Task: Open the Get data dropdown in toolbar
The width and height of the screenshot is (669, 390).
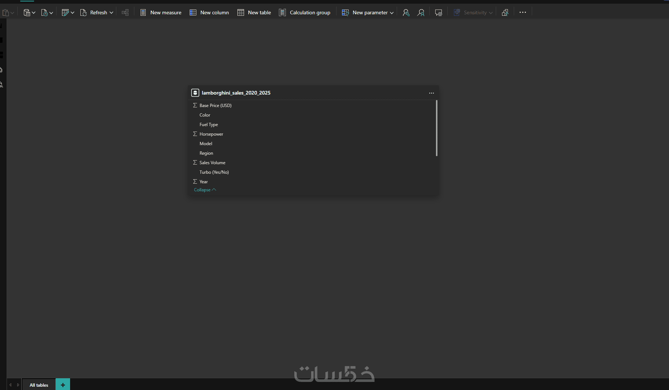Action: (x=29, y=12)
